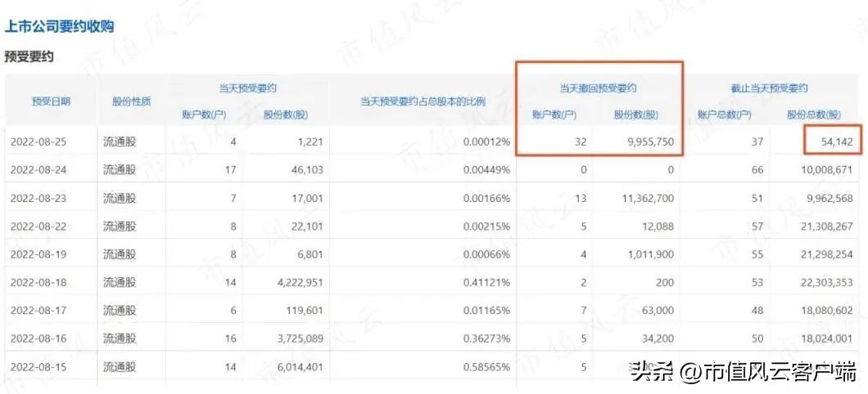Click total shares value 22,303,353
868x394 pixels.
(826, 282)
